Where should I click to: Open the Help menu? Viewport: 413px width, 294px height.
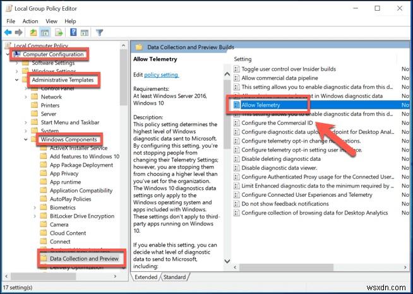click(70, 21)
